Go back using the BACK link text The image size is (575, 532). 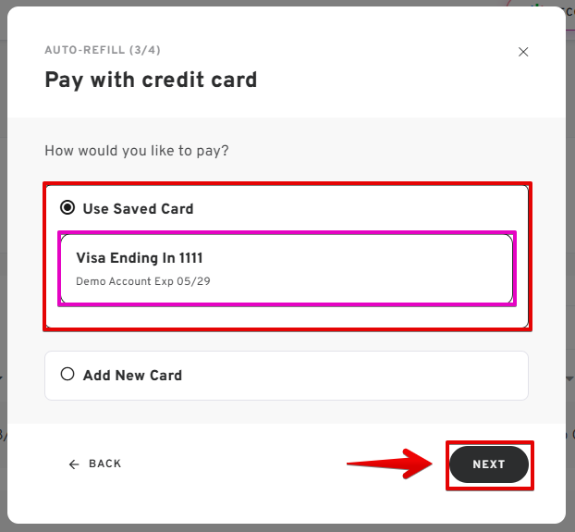pos(104,464)
